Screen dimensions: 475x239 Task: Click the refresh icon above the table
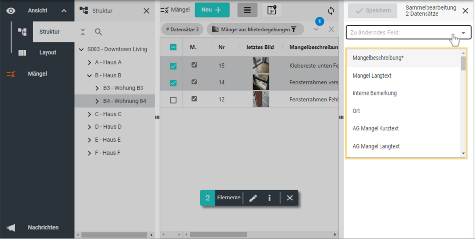click(331, 10)
